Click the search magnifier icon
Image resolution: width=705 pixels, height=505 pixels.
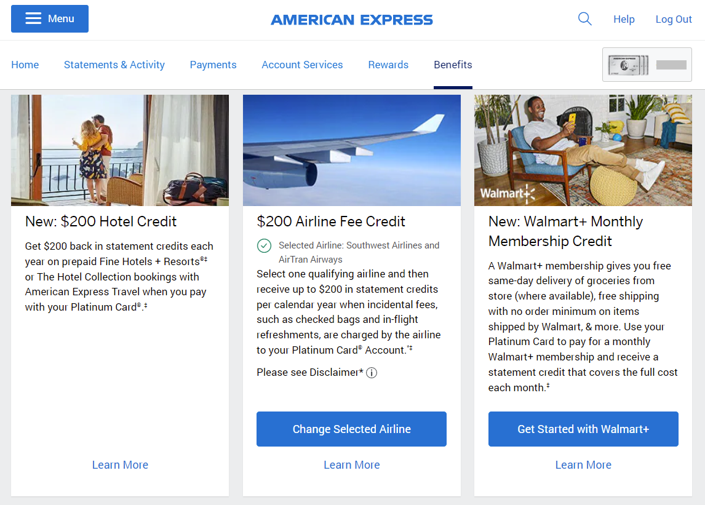click(585, 19)
